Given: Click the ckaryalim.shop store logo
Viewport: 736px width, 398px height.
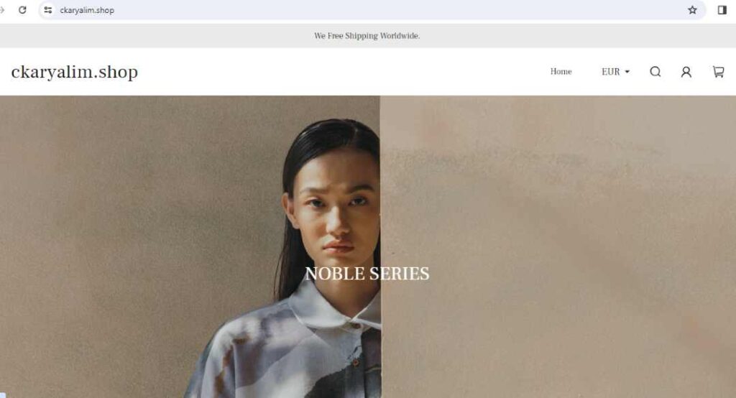Looking at the screenshot, I should 75,72.
